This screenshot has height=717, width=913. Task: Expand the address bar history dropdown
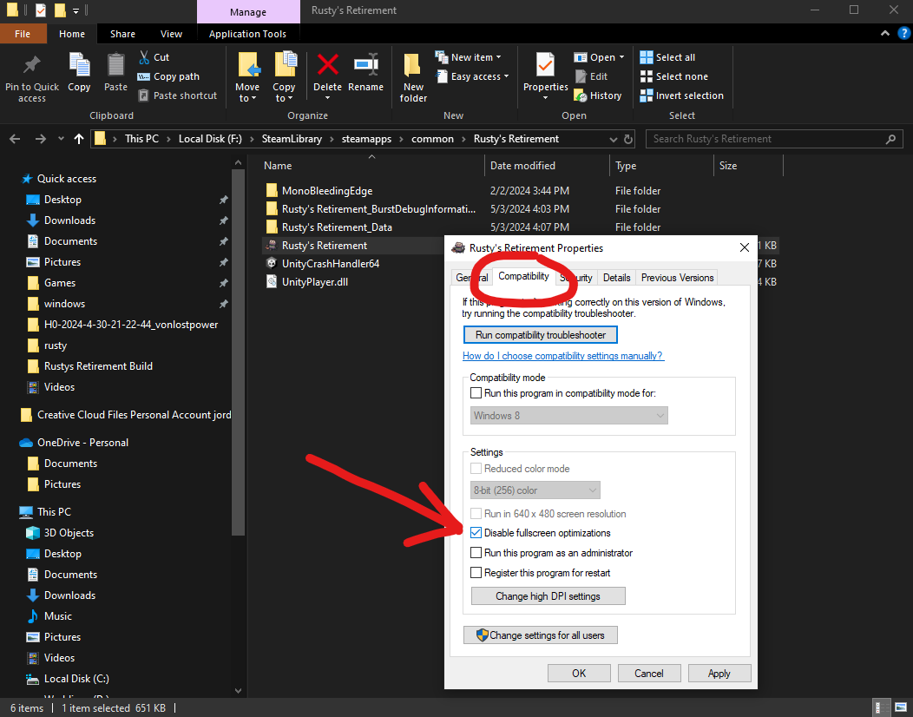pos(613,139)
